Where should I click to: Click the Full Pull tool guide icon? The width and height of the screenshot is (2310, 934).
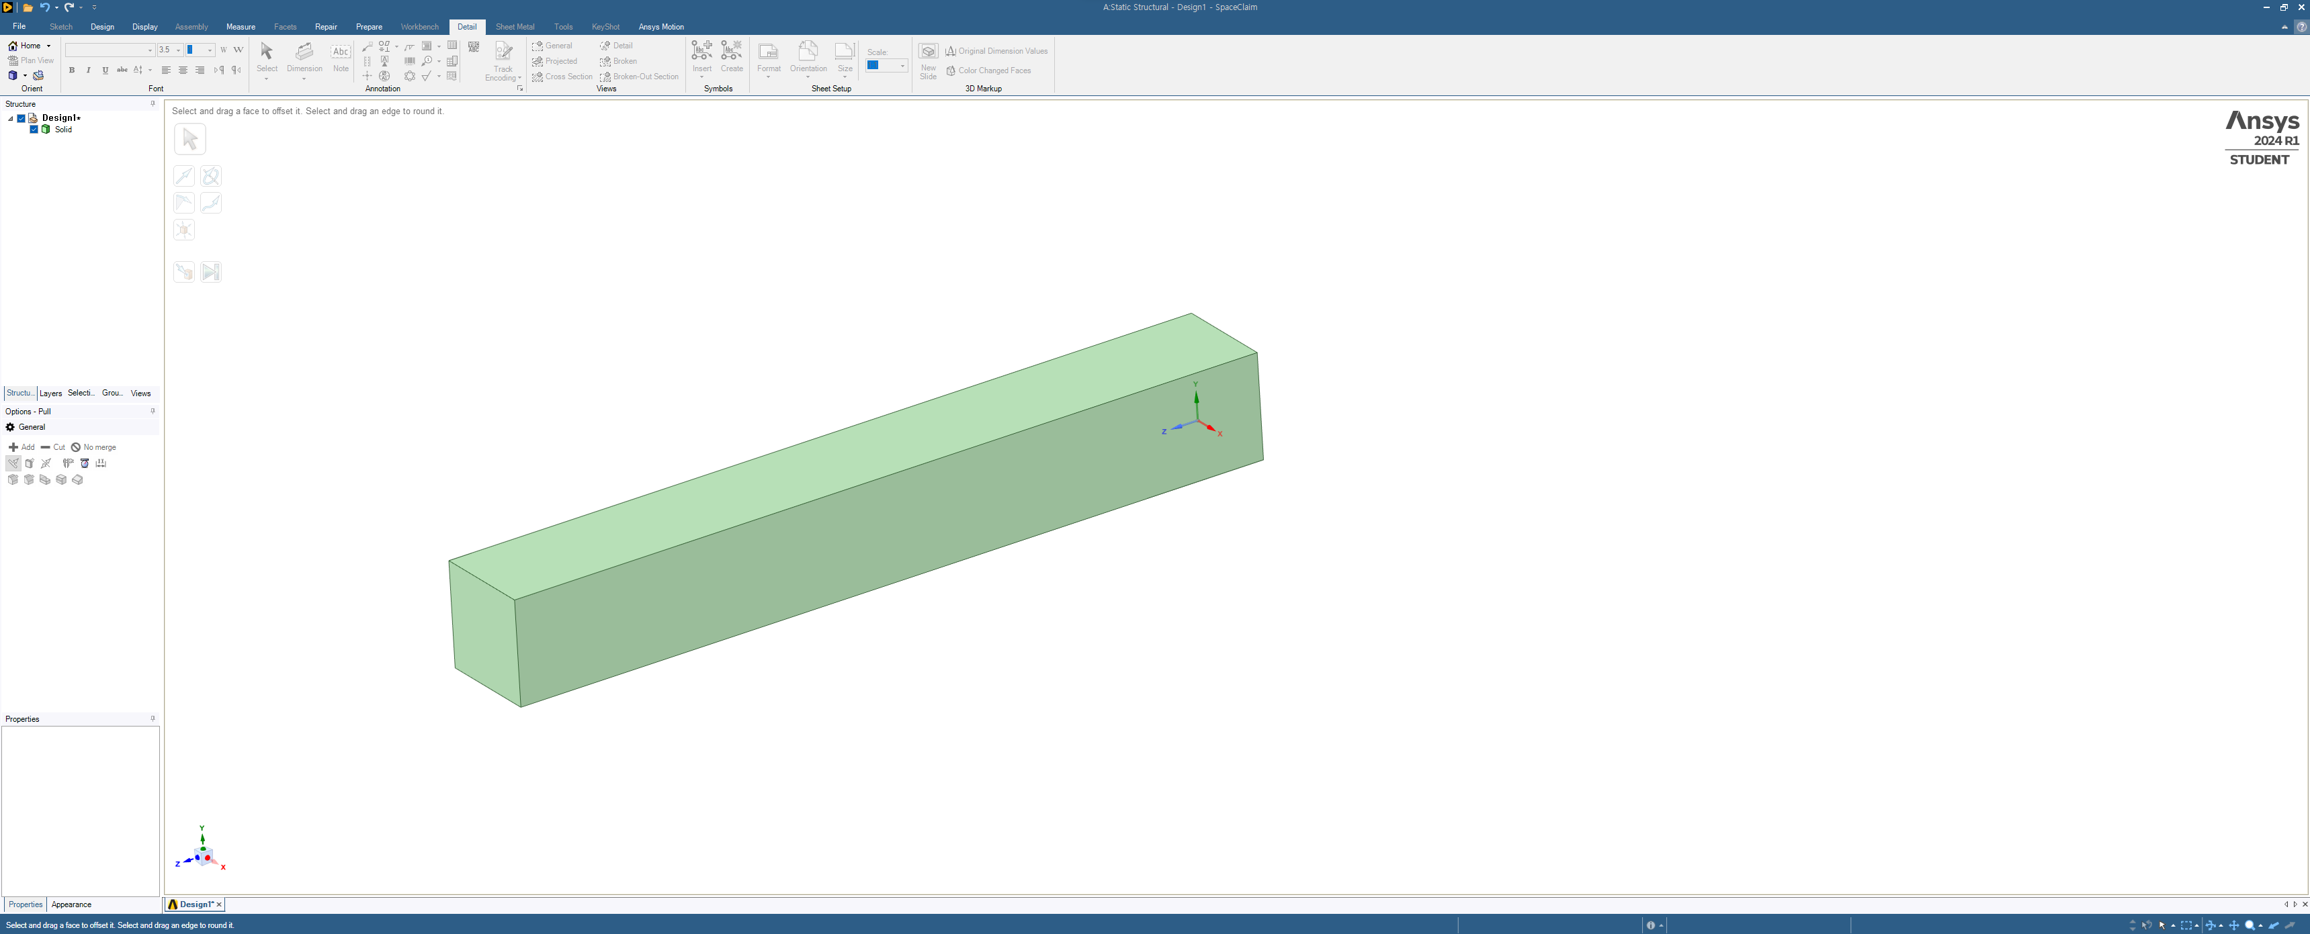point(211,273)
